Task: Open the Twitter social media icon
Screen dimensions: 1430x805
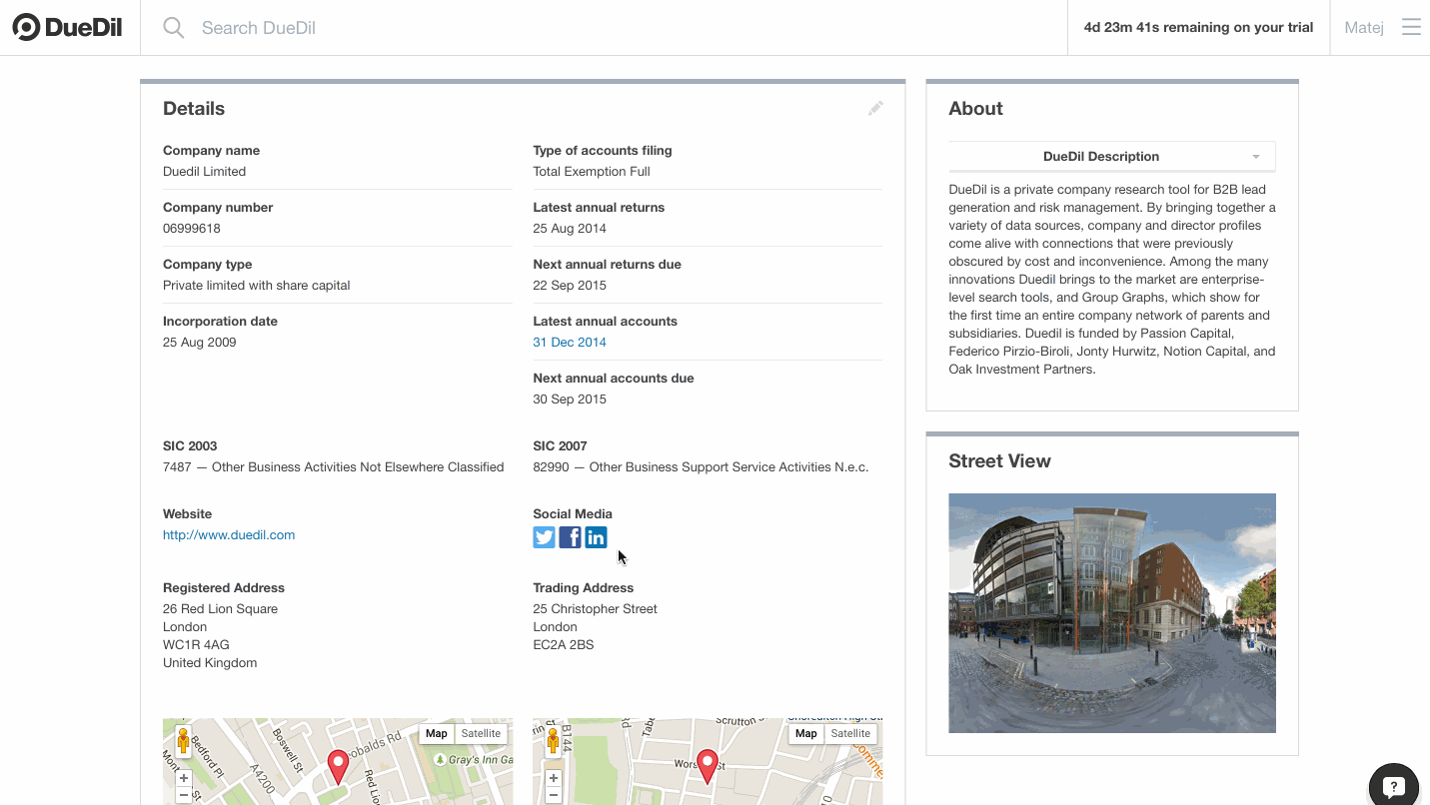Action: tap(545, 537)
